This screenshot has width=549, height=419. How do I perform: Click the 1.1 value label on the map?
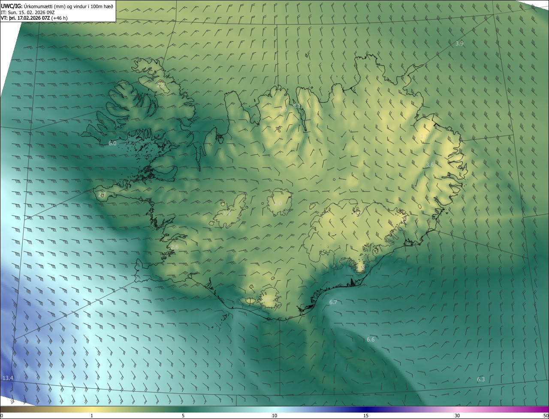[424, 136]
